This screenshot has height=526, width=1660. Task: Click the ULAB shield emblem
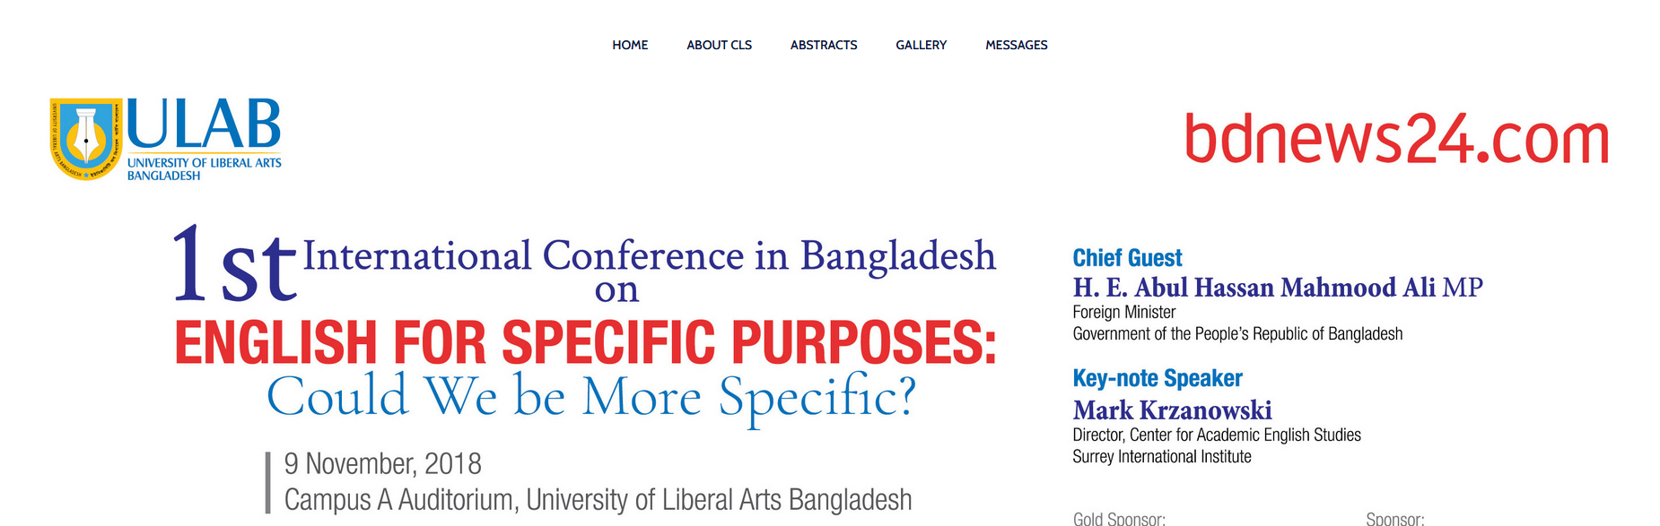pyautogui.click(x=85, y=139)
